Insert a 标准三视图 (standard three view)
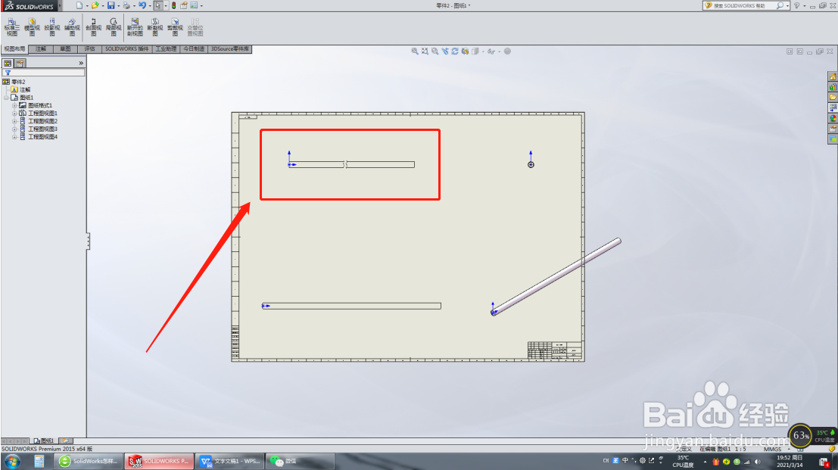 tap(12, 26)
